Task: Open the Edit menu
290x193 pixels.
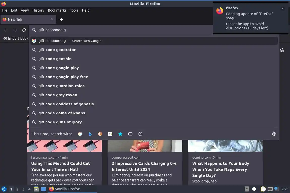Action: click(x=14, y=10)
